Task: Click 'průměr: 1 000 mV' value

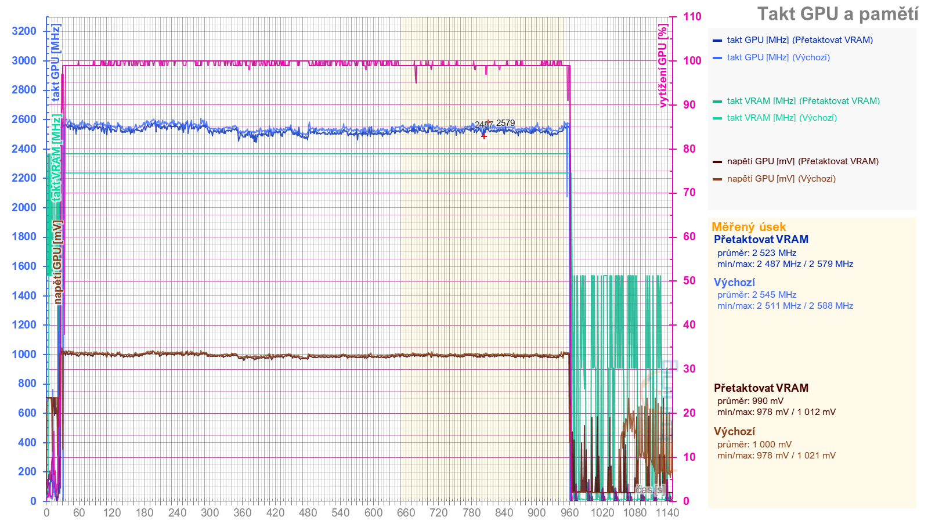Action: pyautogui.click(x=754, y=445)
